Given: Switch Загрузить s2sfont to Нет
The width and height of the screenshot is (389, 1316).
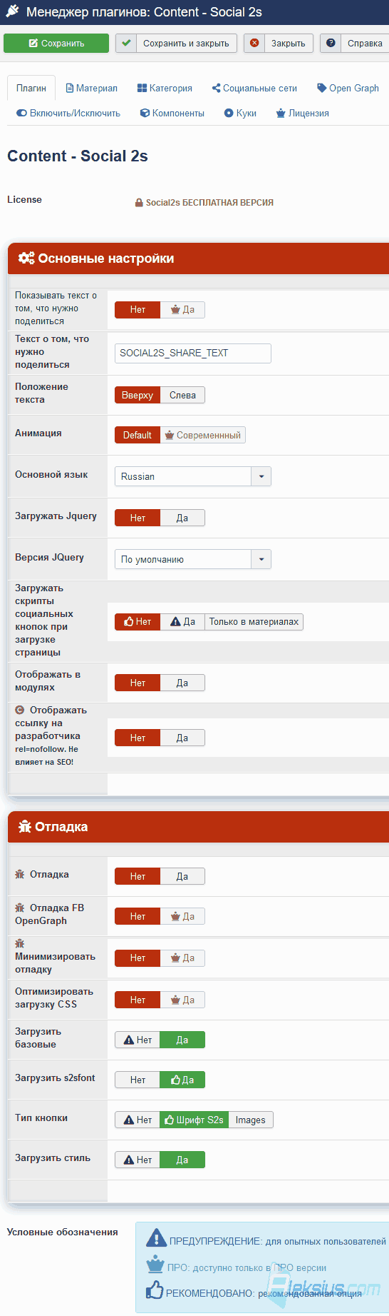Looking at the screenshot, I should [x=138, y=1080].
